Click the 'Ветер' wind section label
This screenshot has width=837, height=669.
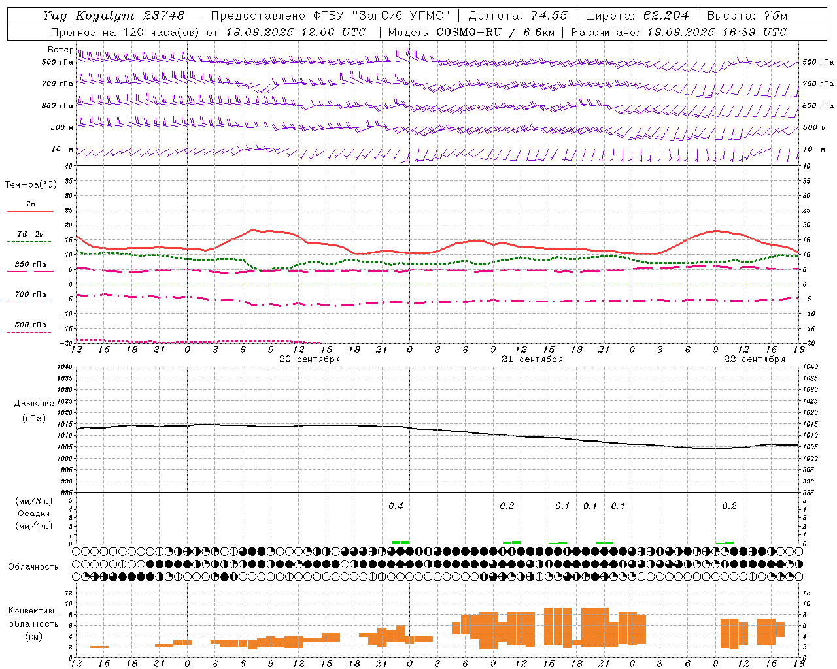coord(60,50)
